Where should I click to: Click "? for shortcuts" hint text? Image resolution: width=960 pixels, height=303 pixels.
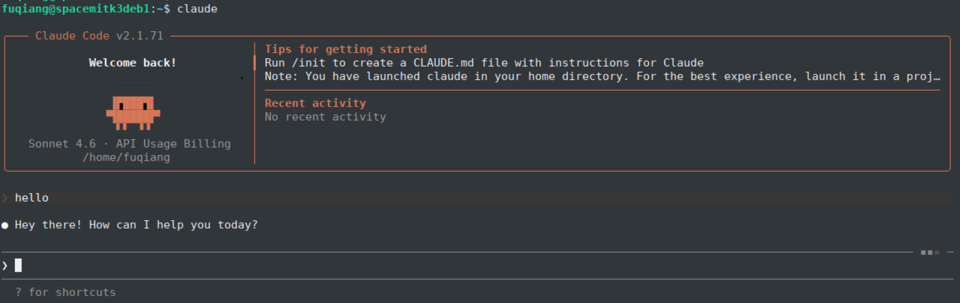[65, 292]
